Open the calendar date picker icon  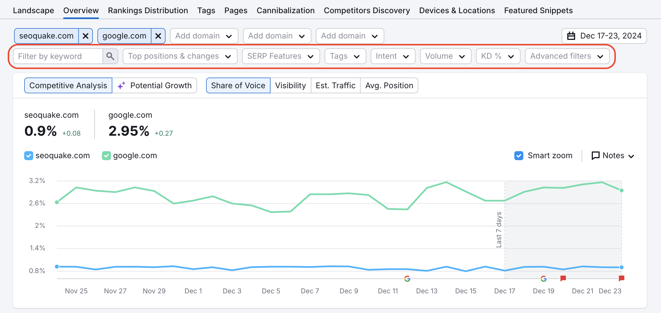tap(571, 36)
